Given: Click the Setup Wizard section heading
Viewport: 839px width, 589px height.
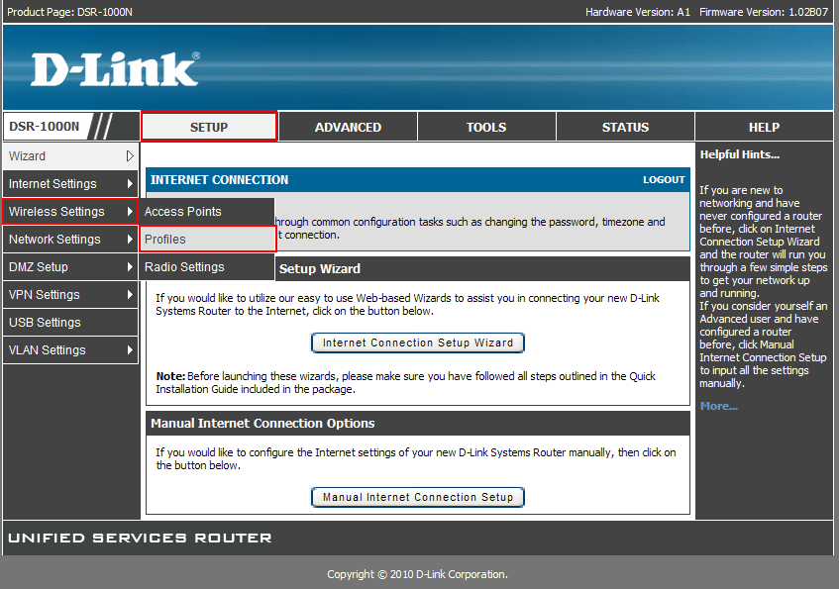Looking at the screenshot, I should pos(319,268).
